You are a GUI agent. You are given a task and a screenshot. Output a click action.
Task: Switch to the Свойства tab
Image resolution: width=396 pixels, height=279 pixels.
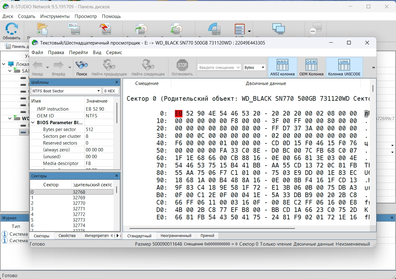click(x=67, y=236)
